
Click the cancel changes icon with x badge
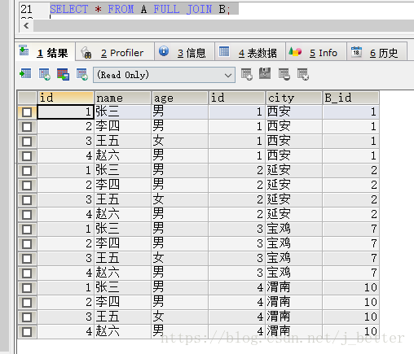[303, 74]
